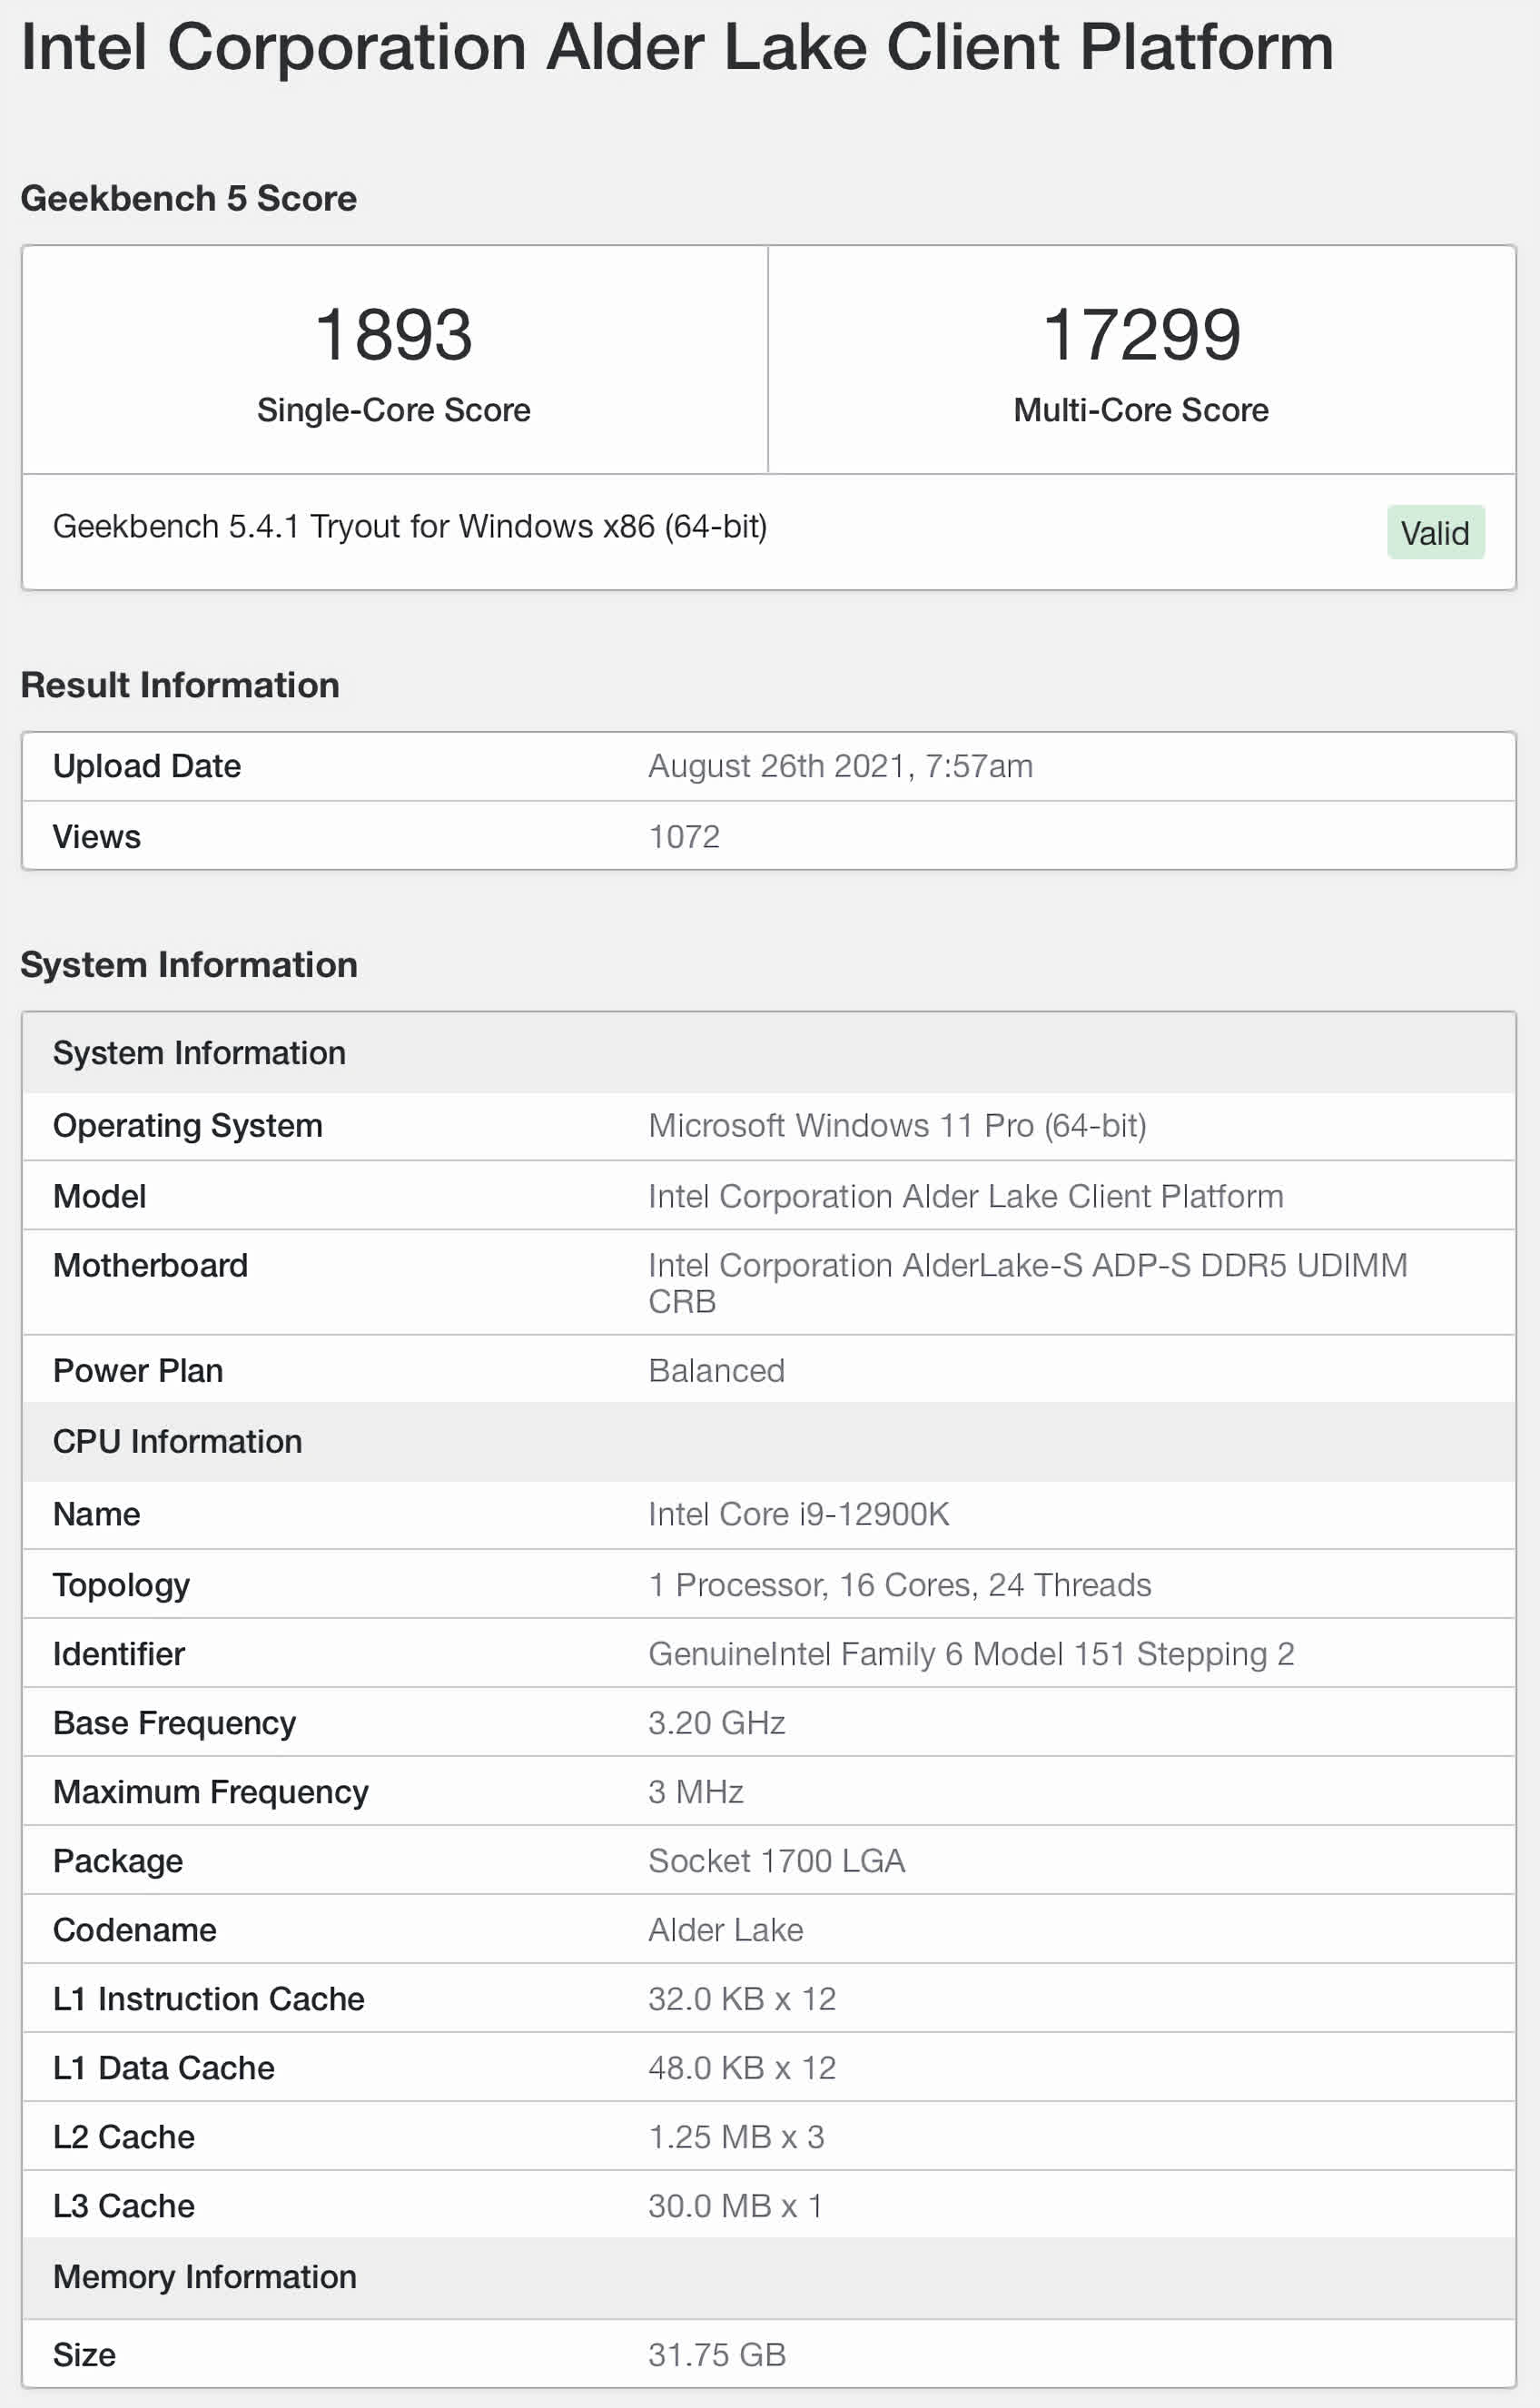Click the topology value 16 Cores, 24 Threads

point(899,1585)
